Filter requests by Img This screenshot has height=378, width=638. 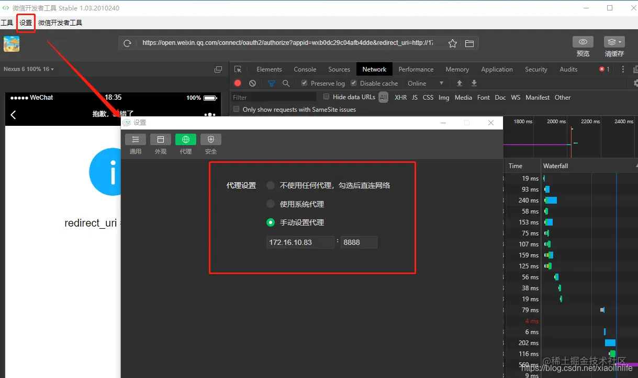[x=444, y=98]
